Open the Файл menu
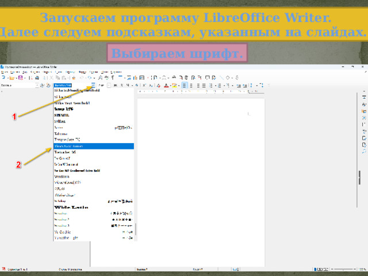Image resolution: width=368 pixels, height=276 pixels. coord(5,72)
